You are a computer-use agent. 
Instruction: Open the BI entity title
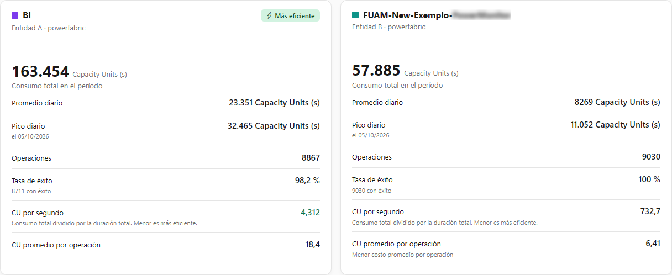coord(27,15)
